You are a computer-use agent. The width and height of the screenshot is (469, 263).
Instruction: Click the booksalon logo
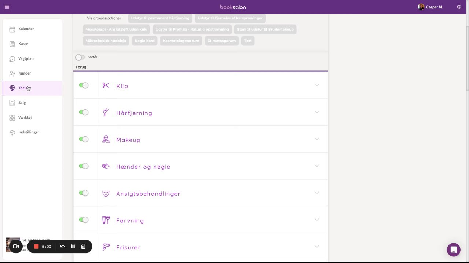(x=233, y=7)
